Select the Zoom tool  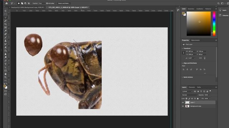point(6,78)
